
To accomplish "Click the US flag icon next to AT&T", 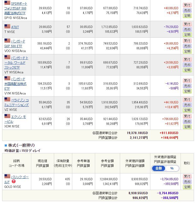I will pyautogui.click(x=7, y=26).
